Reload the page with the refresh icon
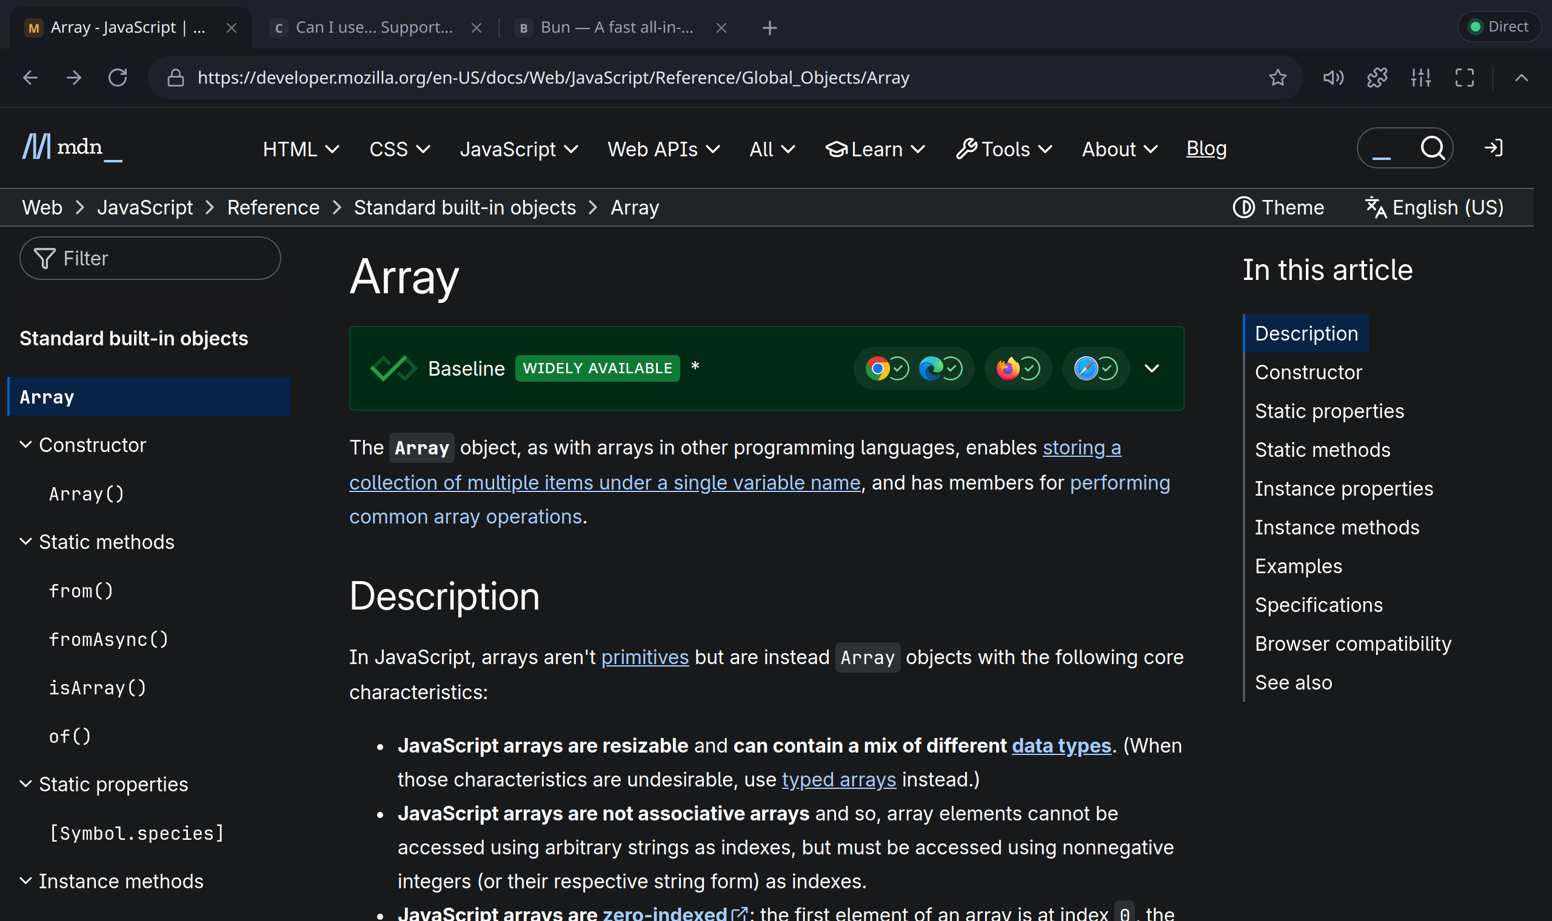The image size is (1552, 921). point(118,78)
